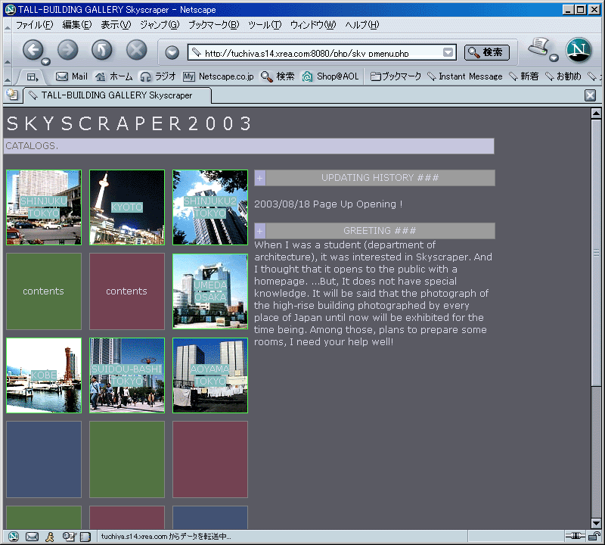The image size is (605, 545).
Task: Open the ツール(T) menu
Action: point(265,25)
